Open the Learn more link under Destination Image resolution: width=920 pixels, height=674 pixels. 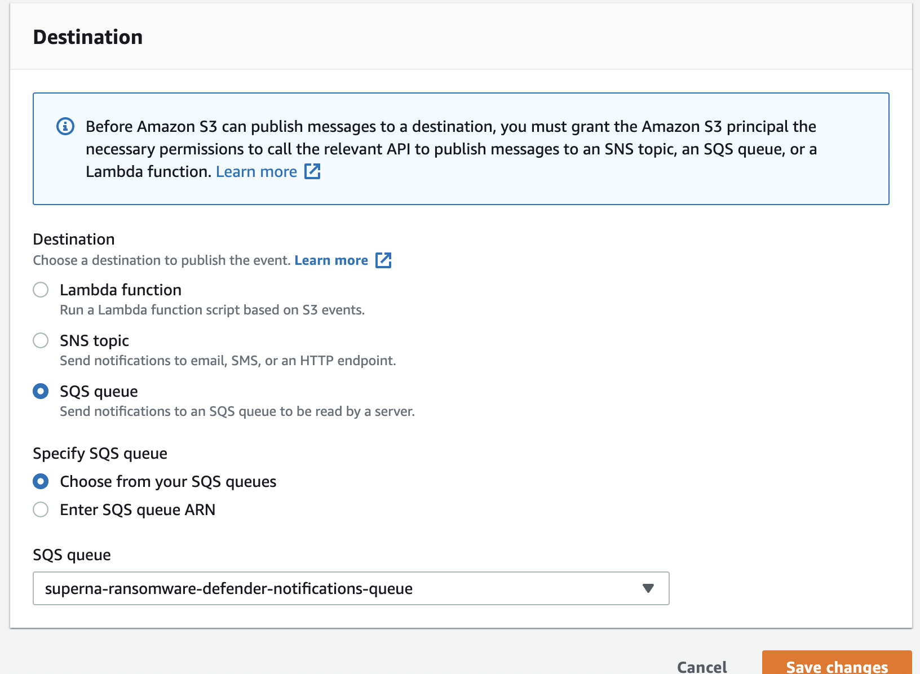[331, 260]
